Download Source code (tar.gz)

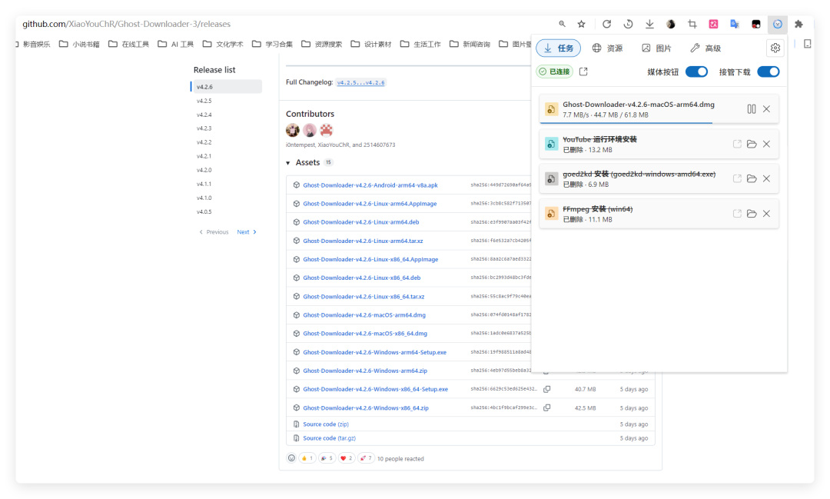[x=329, y=438]
